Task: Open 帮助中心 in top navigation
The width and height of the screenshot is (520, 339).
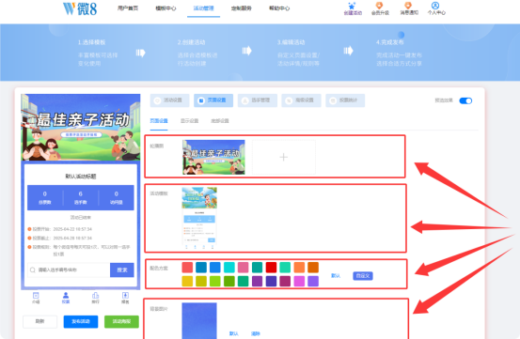Action: [x=279, y=8]
